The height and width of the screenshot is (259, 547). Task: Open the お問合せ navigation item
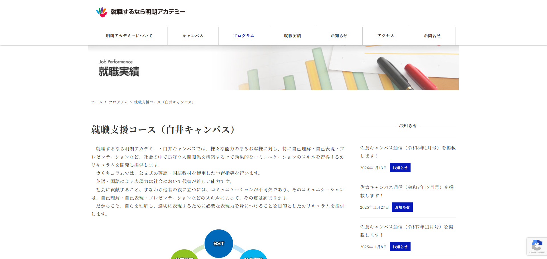tap(432, 36)
